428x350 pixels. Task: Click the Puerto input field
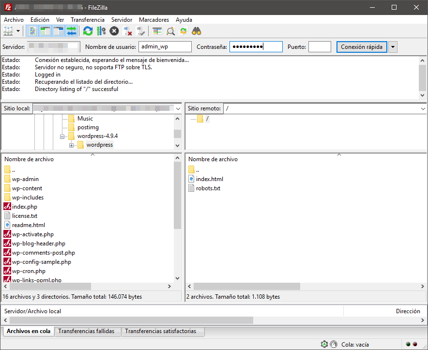point(320,47)
